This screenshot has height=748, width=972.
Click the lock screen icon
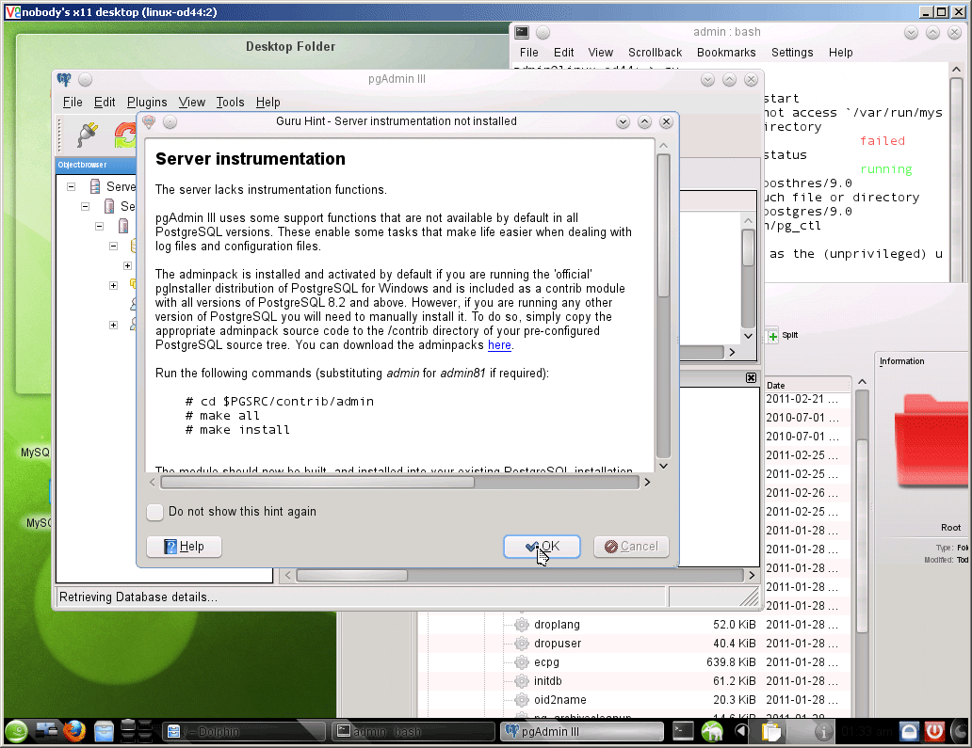[x=909, y=732]
